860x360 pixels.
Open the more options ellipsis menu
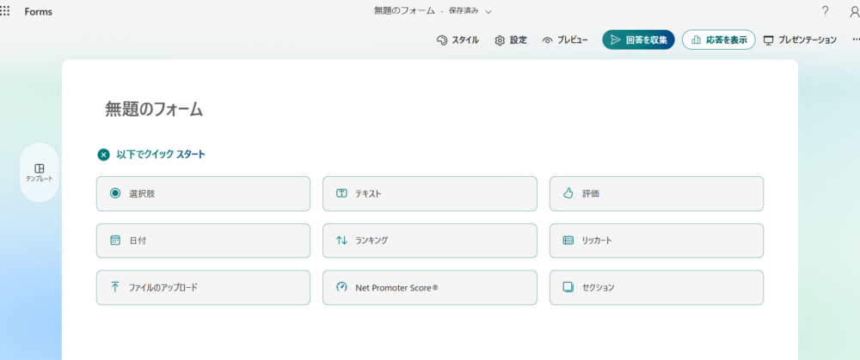tap(855, 40)
